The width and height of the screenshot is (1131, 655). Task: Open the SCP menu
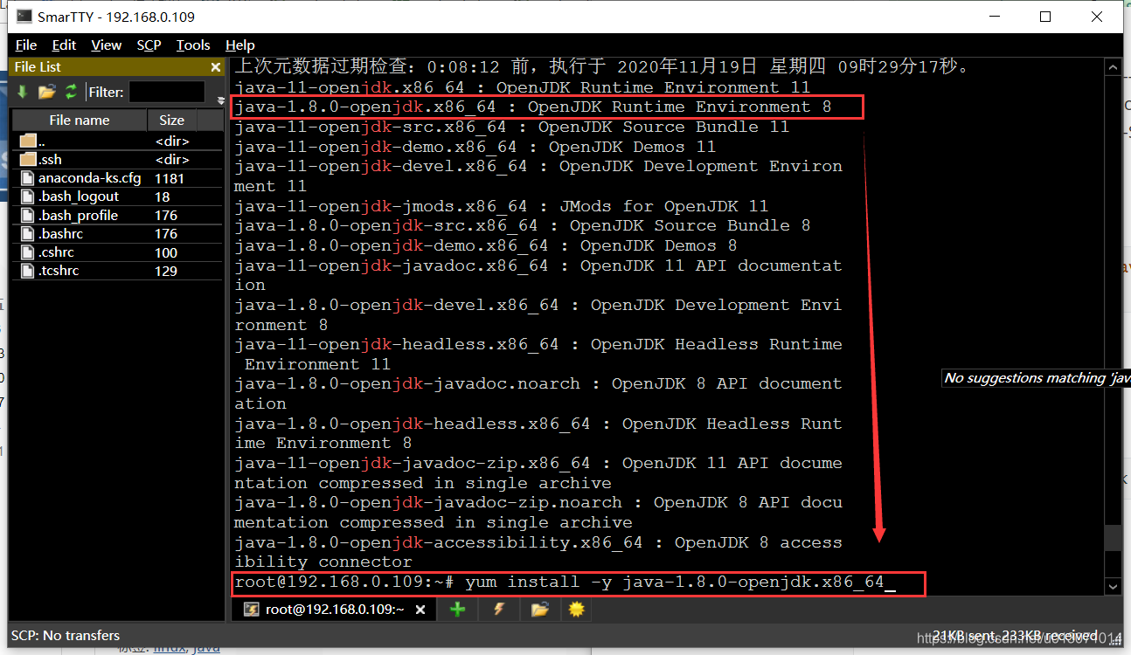click(x=149, y=45)
